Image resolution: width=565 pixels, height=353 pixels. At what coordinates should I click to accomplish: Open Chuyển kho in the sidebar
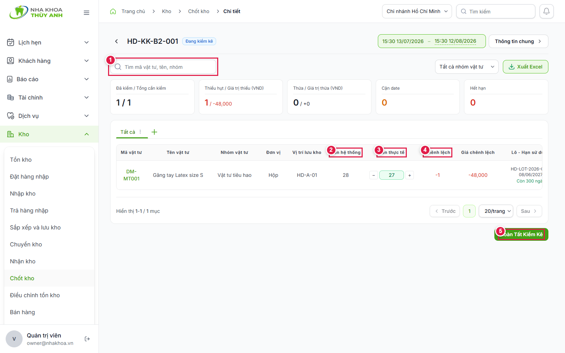pyautogui.click(x=49, y=244)
